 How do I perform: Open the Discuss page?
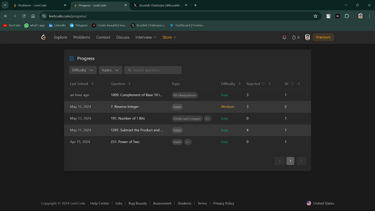[123, 37]
